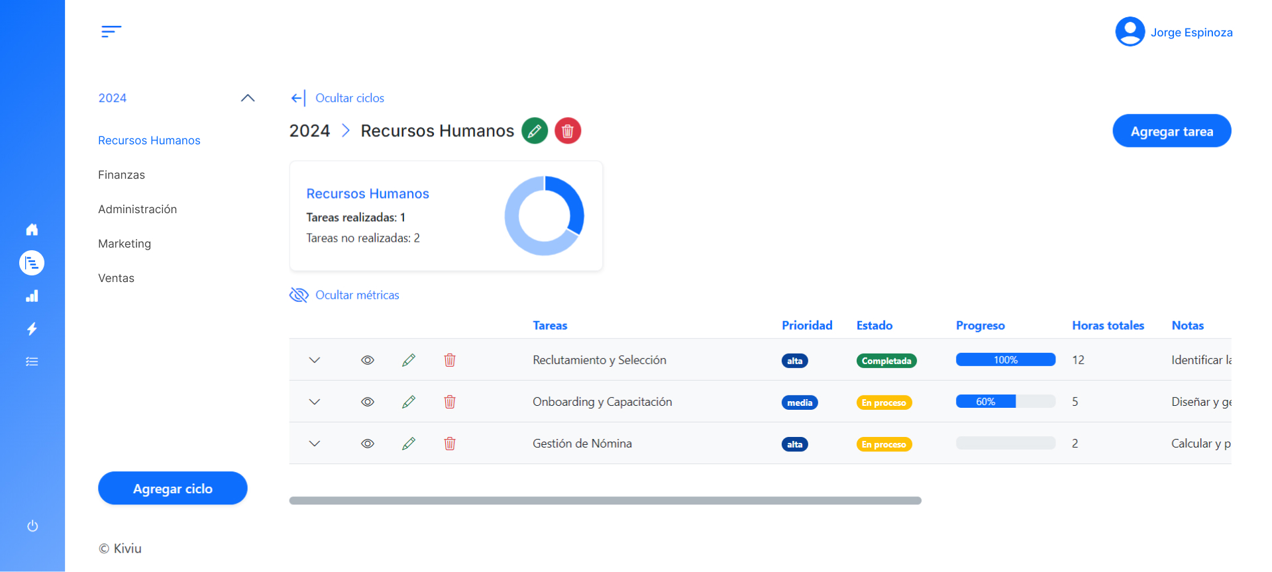Click the crossed-eye icon for metrics
The height and width of the screenshot is (572, 1272).
299,295
